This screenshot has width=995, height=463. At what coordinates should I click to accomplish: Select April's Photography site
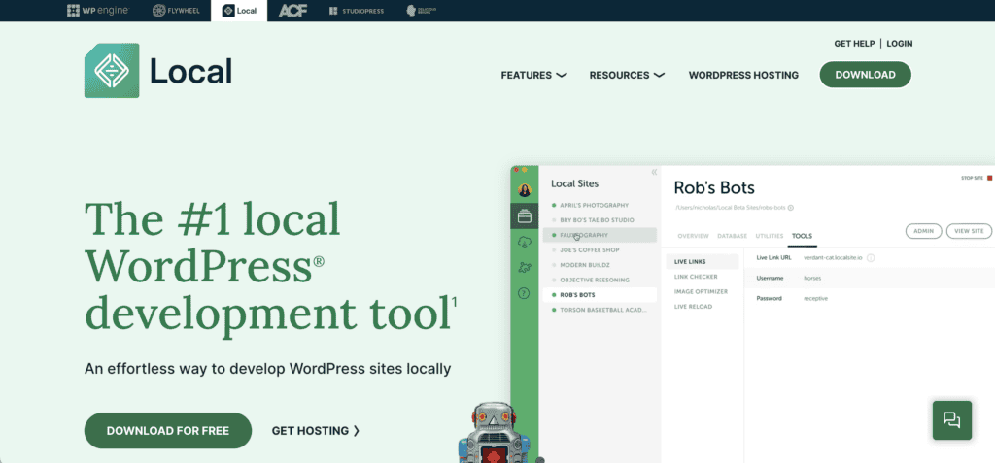(x=600, y=205)
